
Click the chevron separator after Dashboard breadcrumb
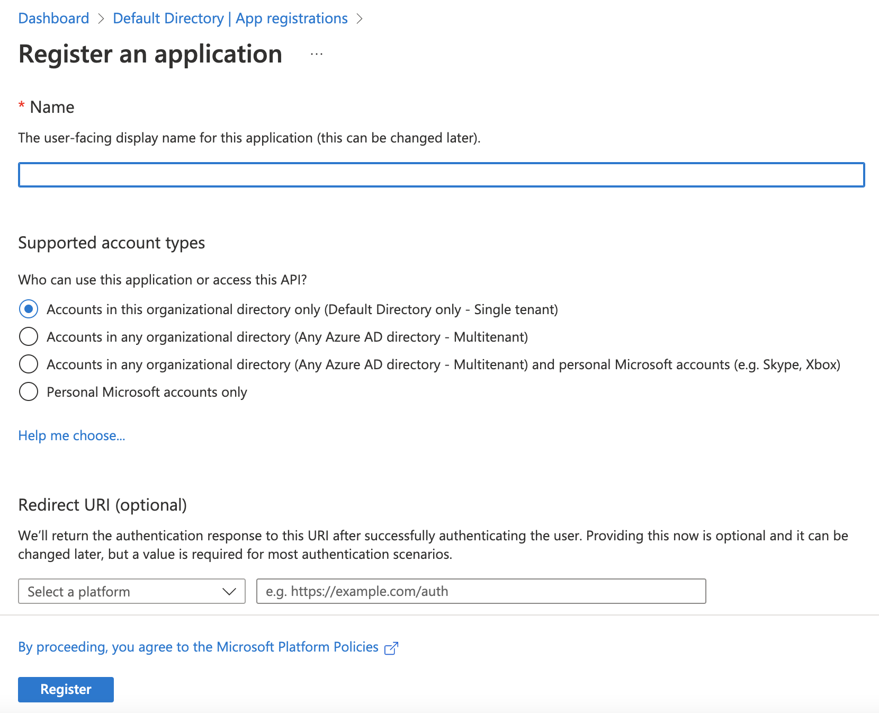(x=101, y=18)
